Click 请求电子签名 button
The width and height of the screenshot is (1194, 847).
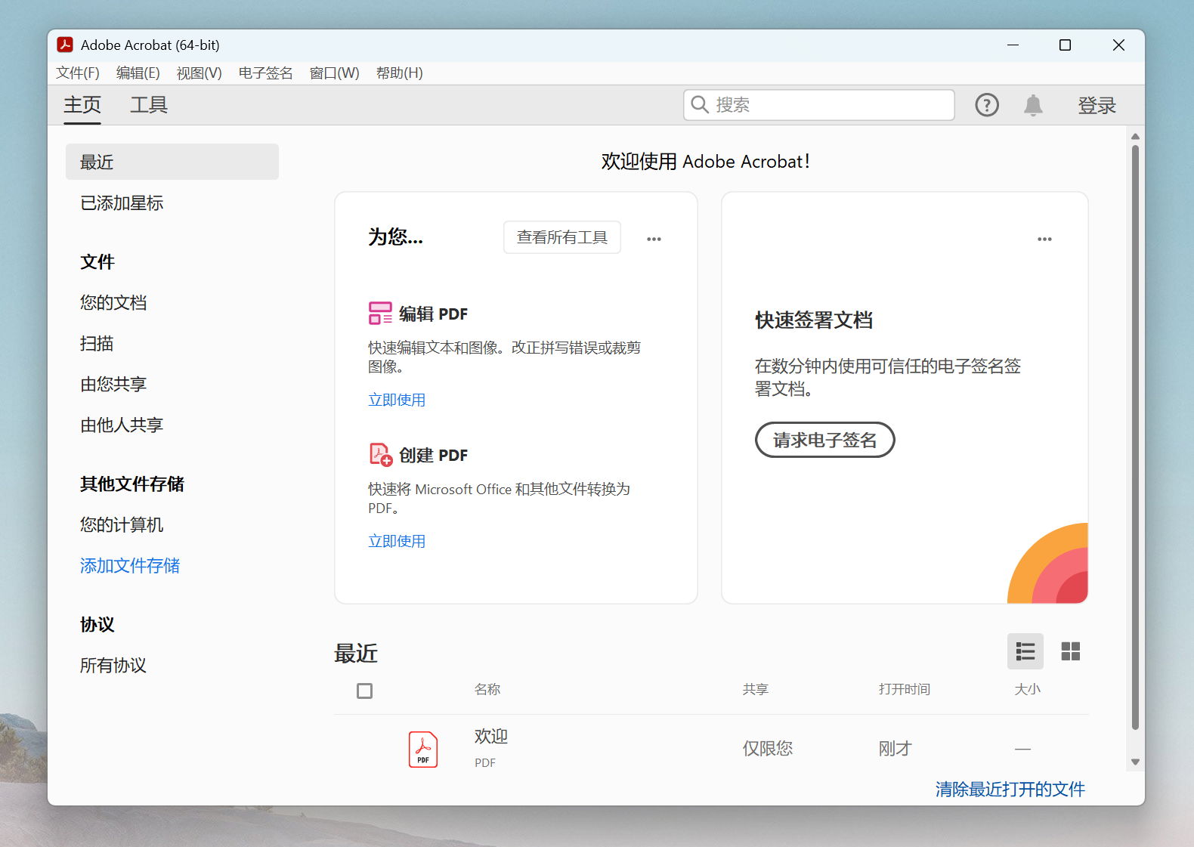(x=825, y=440)
